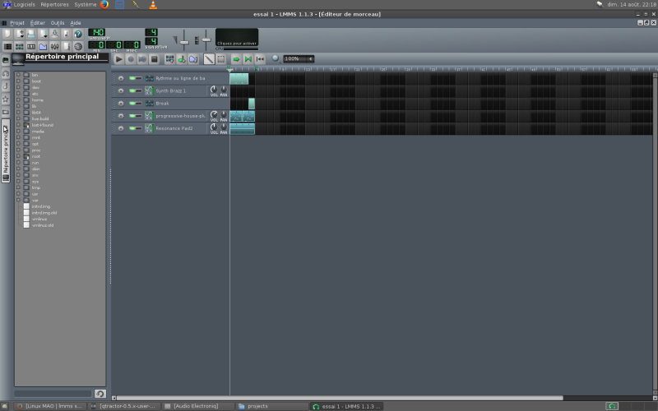Mute the Resonance Pad2 track

coord(132,129)
